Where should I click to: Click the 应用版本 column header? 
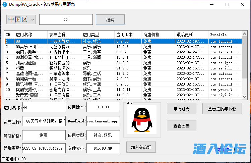pyautogui.click(x=128, y=35)
